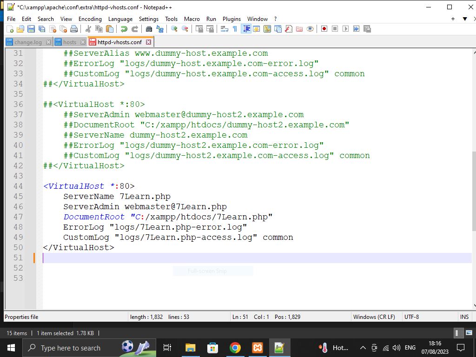Click the Save All toolbar icon

[41, 29]
